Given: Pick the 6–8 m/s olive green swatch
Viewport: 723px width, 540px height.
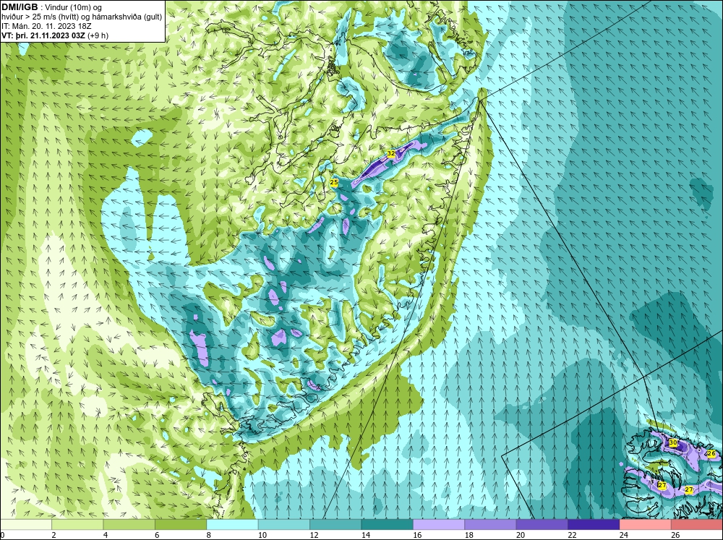Looking at the screenshot, I should coord(181,524).
